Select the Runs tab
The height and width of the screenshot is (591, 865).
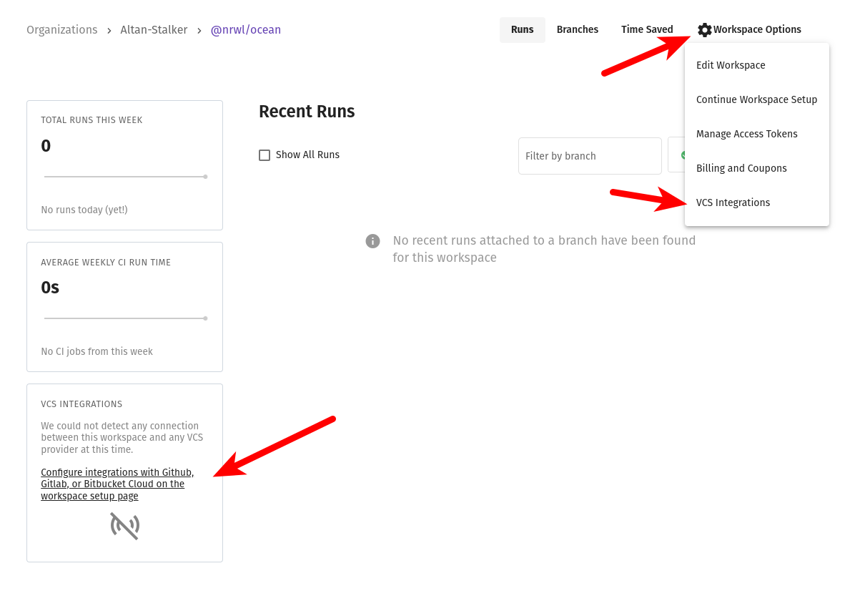[522, 29]
